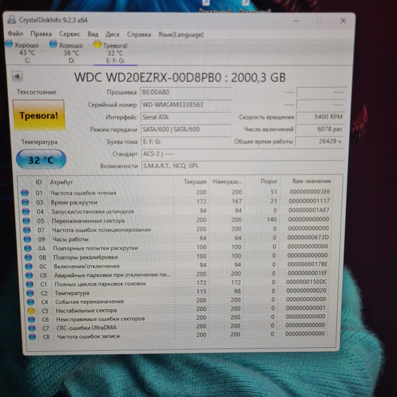Click the blue status dot for attribute C8

32,337
